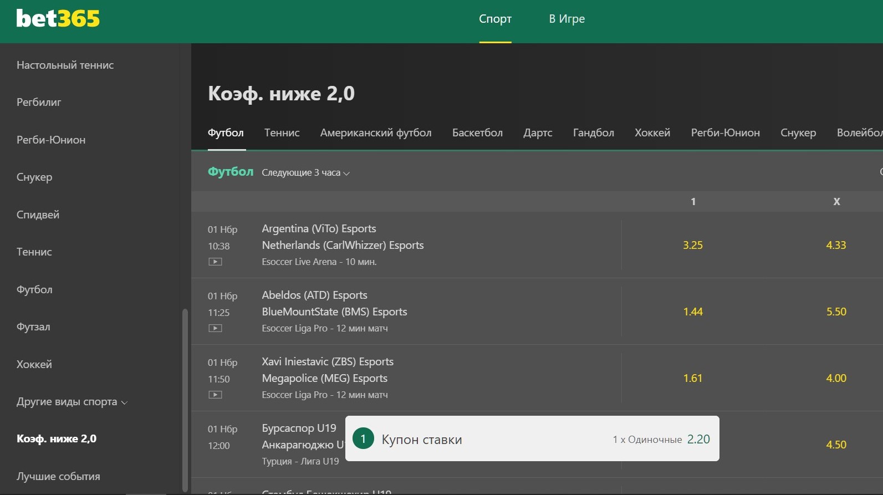Open Футзал in sidebar
Viewport: 883px width, 495px height.
[x=33, y=327]
